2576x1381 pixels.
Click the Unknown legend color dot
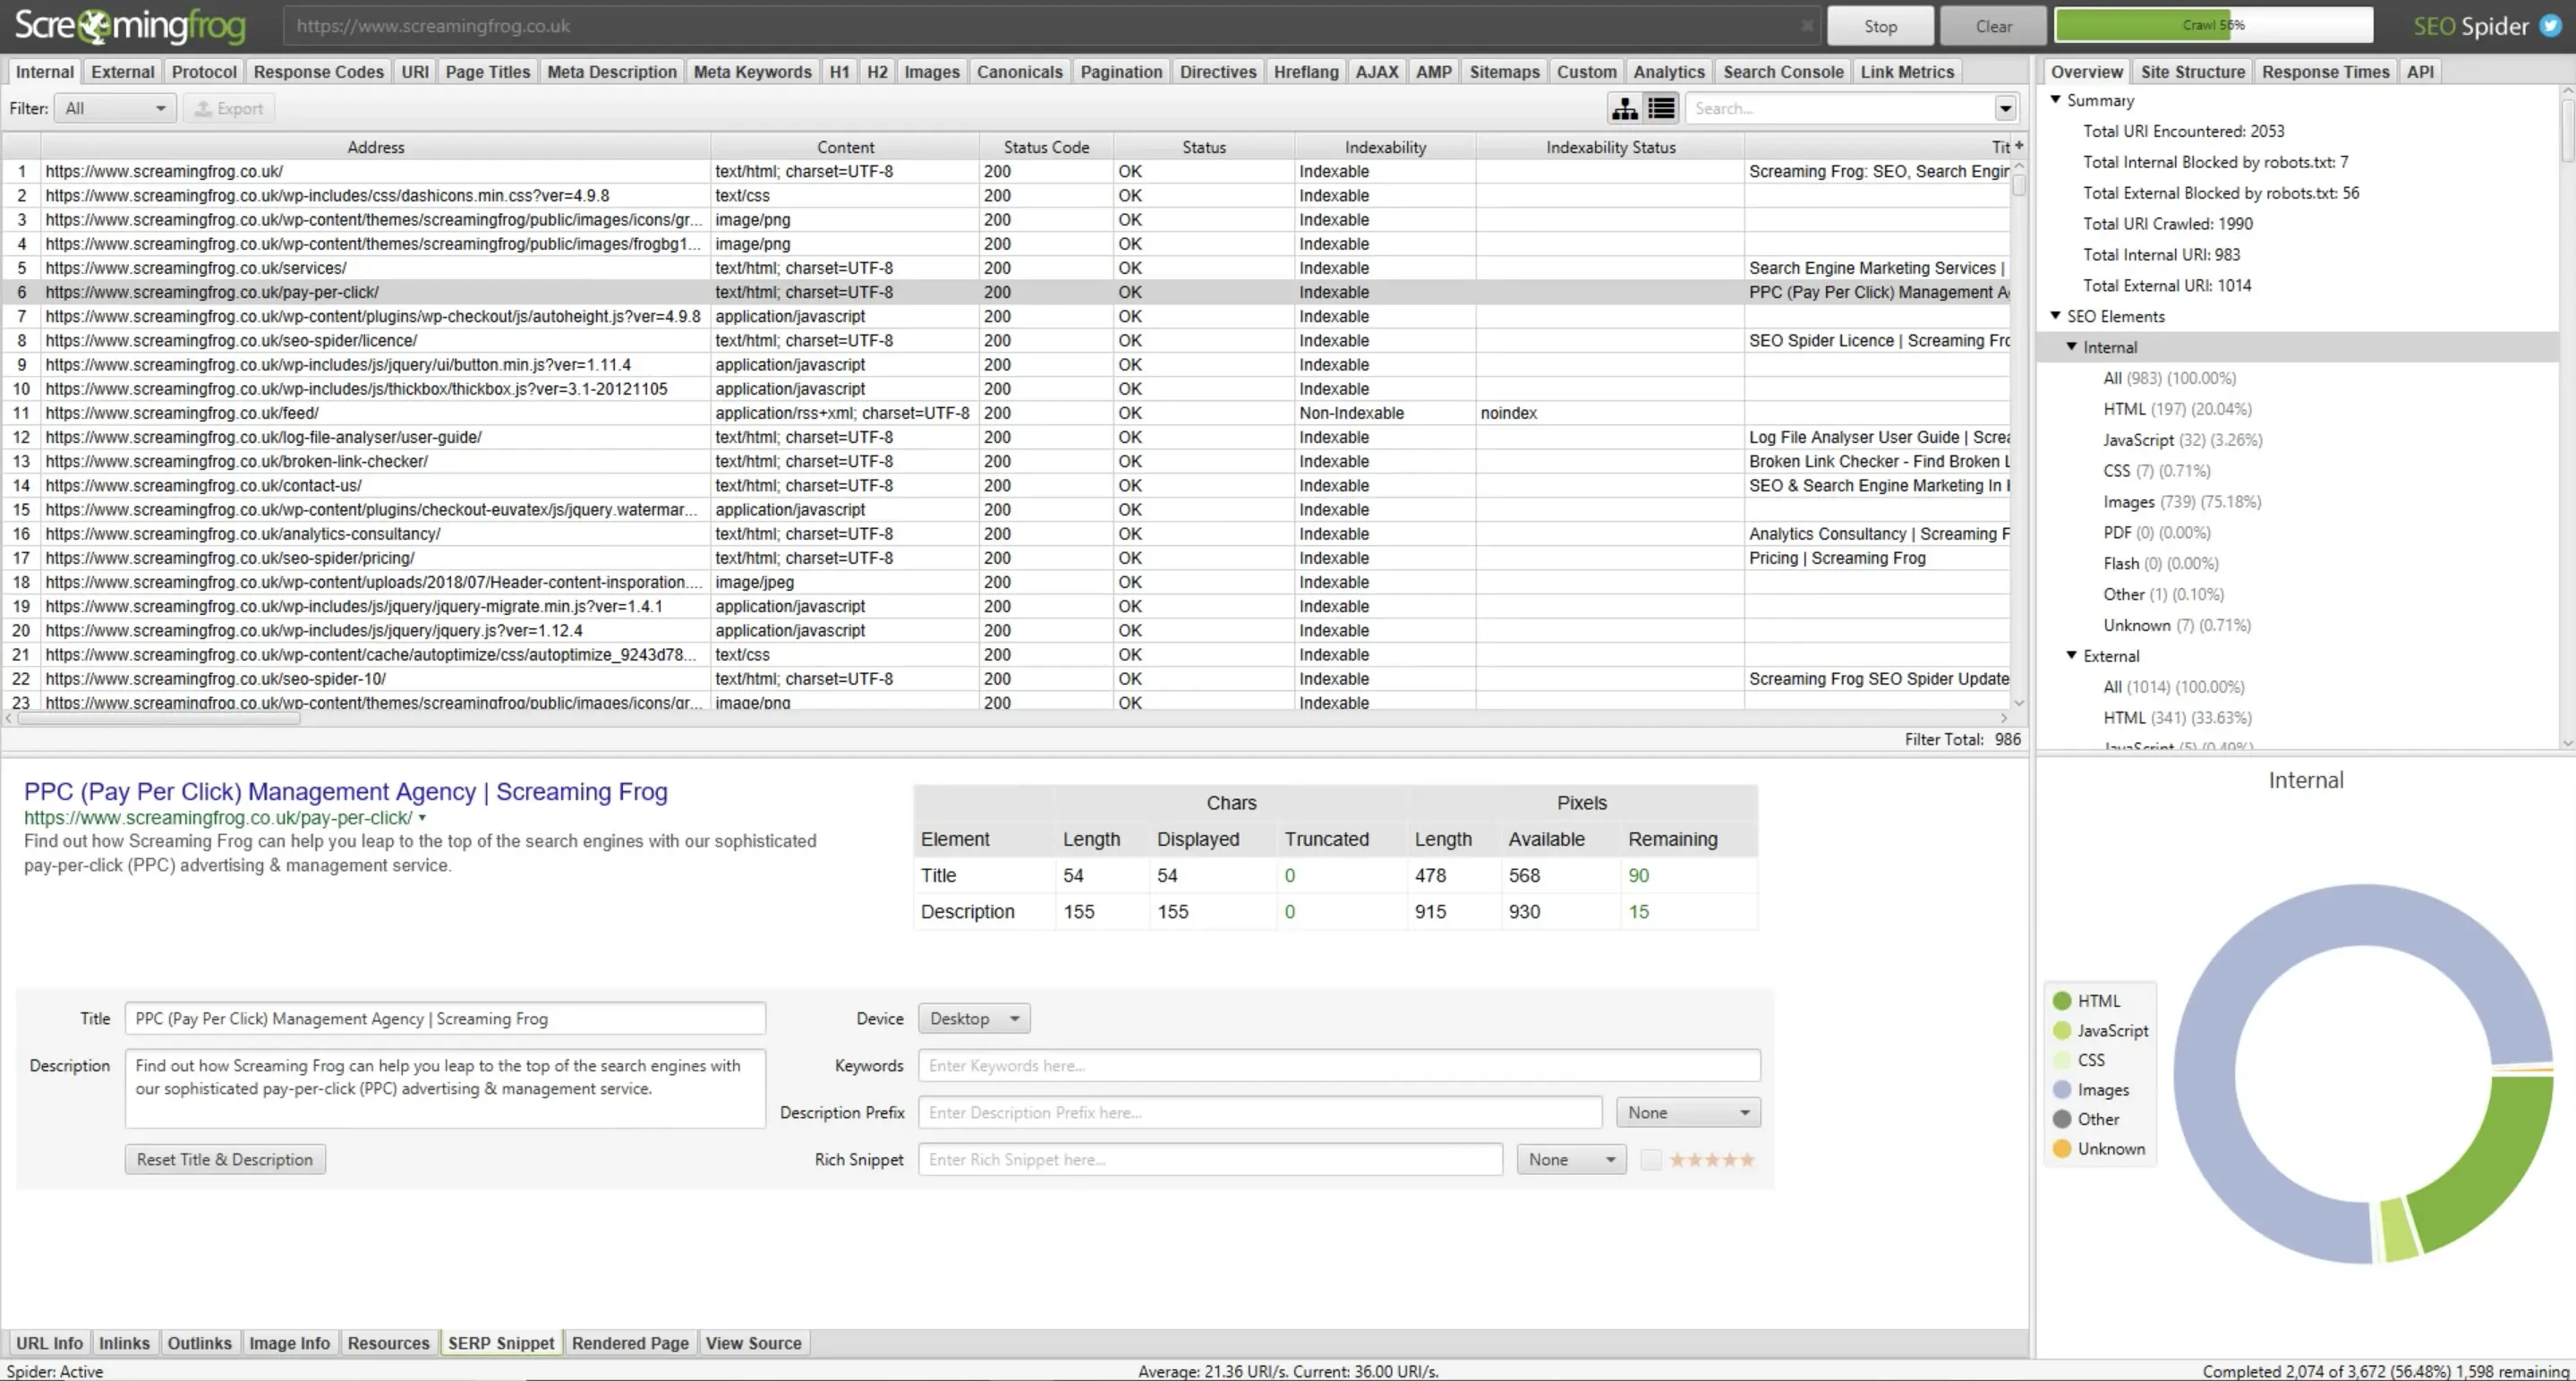pyautogui.click(x=2061, y=1149)
